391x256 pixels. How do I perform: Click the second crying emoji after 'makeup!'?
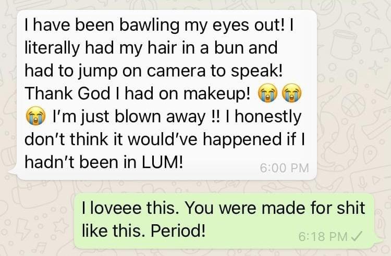[x=291, y=93]
